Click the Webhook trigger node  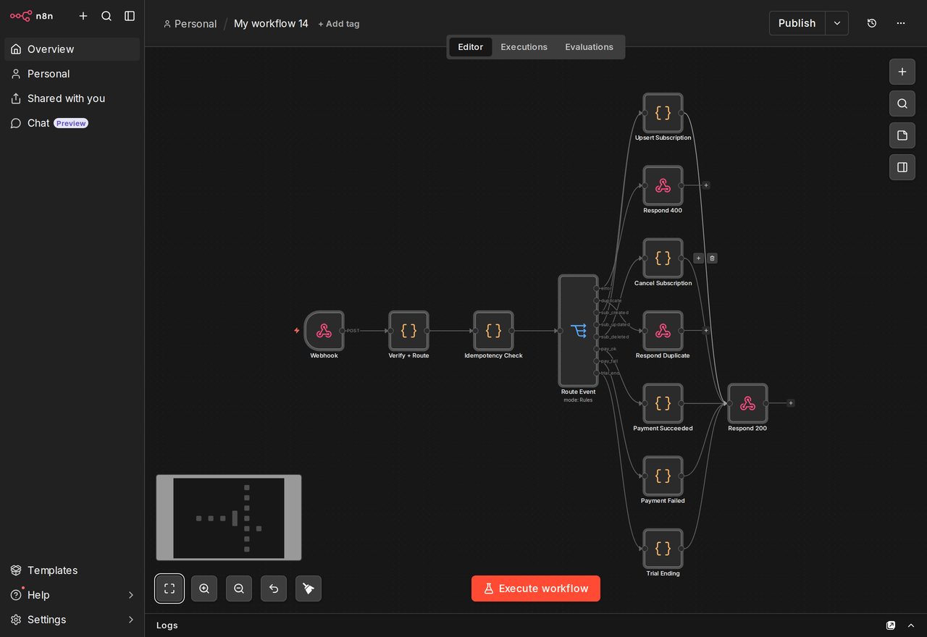(x=324, y=331)
